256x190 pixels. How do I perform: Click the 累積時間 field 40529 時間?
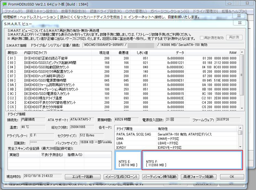click(x=126, y=120)
